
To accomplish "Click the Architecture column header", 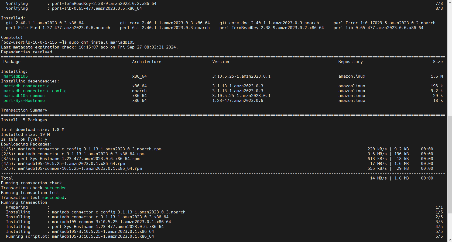I will click(146, 62).
